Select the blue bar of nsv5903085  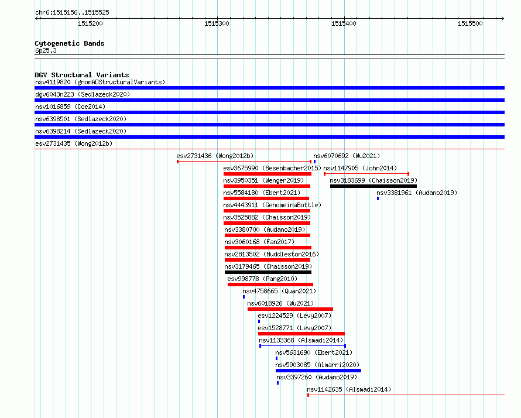(318, 371)
